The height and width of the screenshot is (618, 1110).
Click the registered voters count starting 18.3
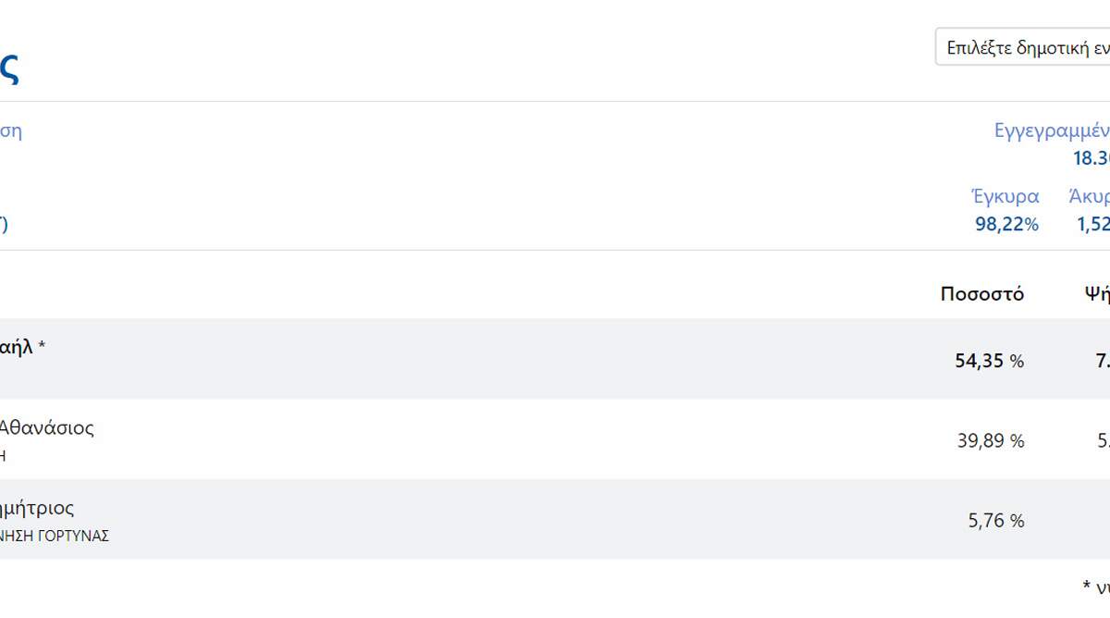[x=1091, y=158]
